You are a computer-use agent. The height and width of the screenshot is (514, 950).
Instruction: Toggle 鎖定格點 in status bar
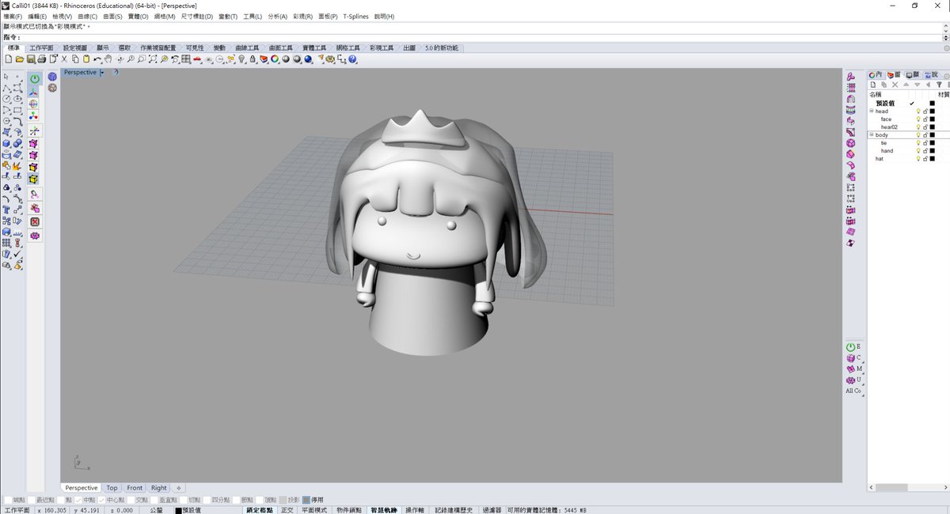[x=260, y=510]
